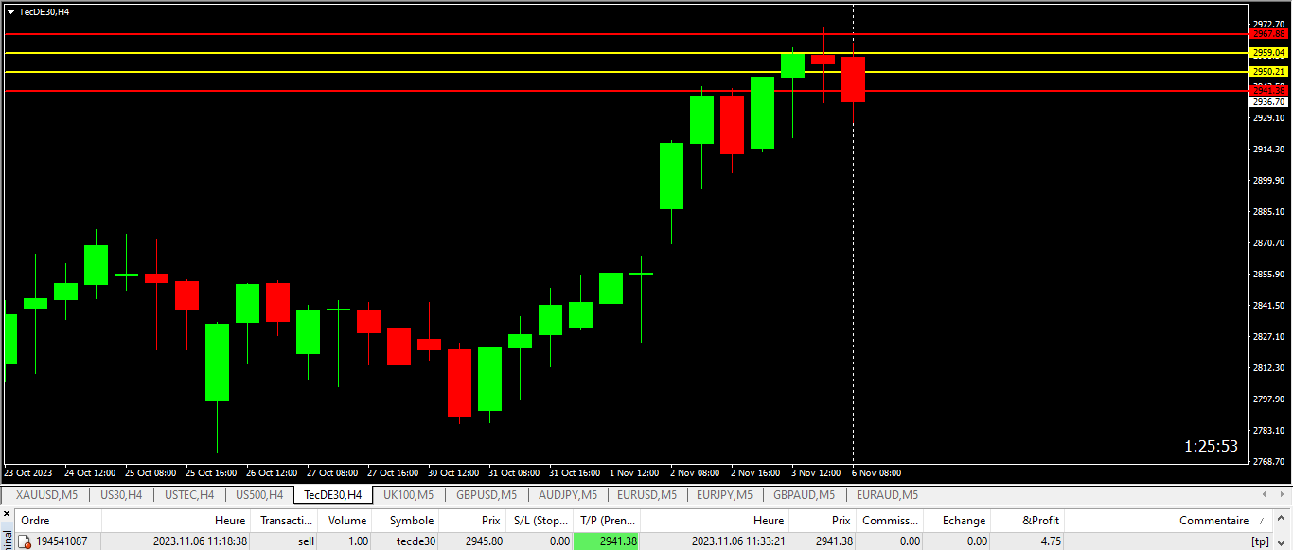
Task: Click the 3 Nov 12:00 time label
Action: 816,472
